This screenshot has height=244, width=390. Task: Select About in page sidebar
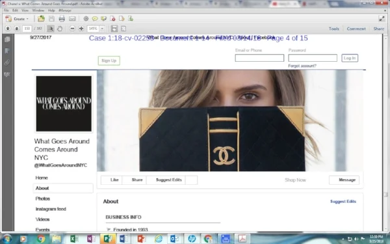[63, 188]
